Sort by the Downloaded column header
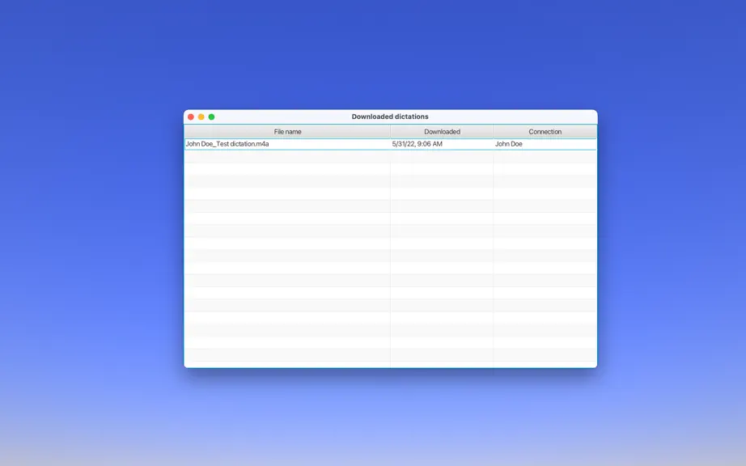The width and height of the screenshot is (746, 466). [442, 132]
